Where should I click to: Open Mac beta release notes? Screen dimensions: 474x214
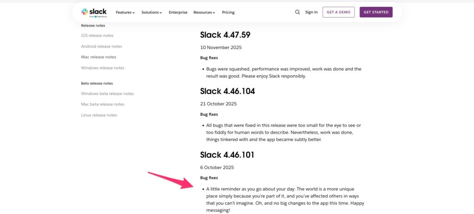[x=103, y=104]
